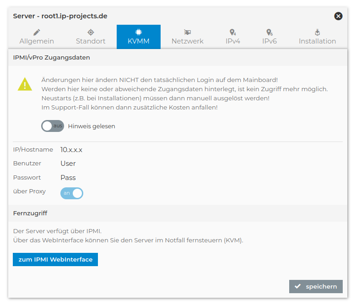
Task: Enable the Hinweis gelesen switch
Action: (x=53, y=126)
